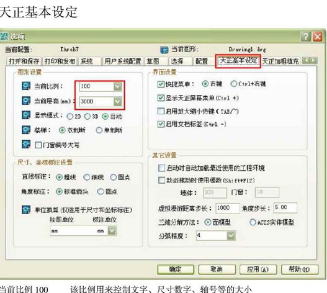This screenshot has height=293, width=327.
Task: Click the 当前层高 value 3000
Action: [87, 101]
